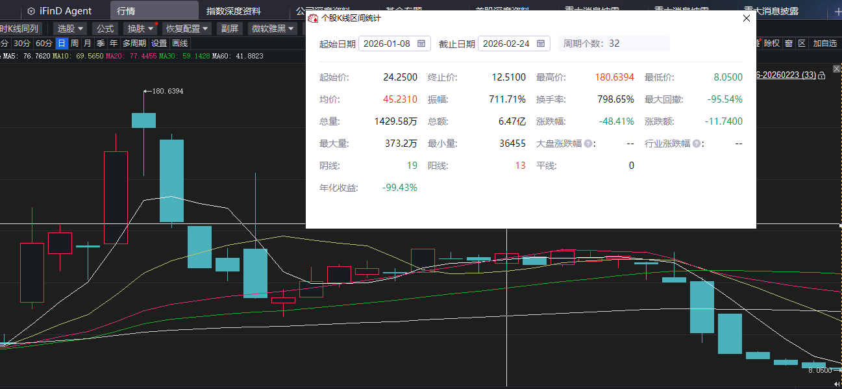The image size is (842, 389).
Task: Add a new tab with plus icon
Action: (836, 11)
